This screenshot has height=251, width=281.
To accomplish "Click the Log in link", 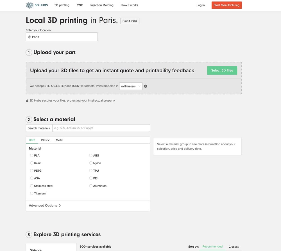I will 201,5.
